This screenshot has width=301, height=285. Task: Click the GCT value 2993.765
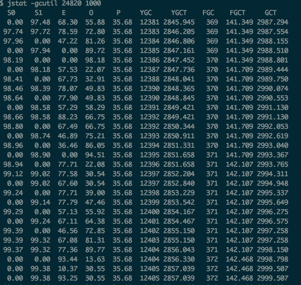(x=273, y=165)
